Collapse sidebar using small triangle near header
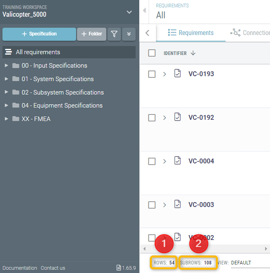Screen dimensions: 270x273 click(x=144, y=10)
